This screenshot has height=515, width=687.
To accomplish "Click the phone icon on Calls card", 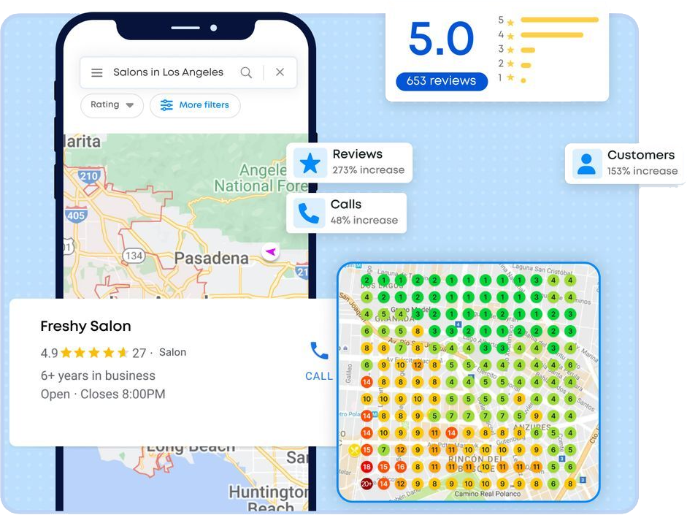I will pyautogui.click(x=309, y=213).
